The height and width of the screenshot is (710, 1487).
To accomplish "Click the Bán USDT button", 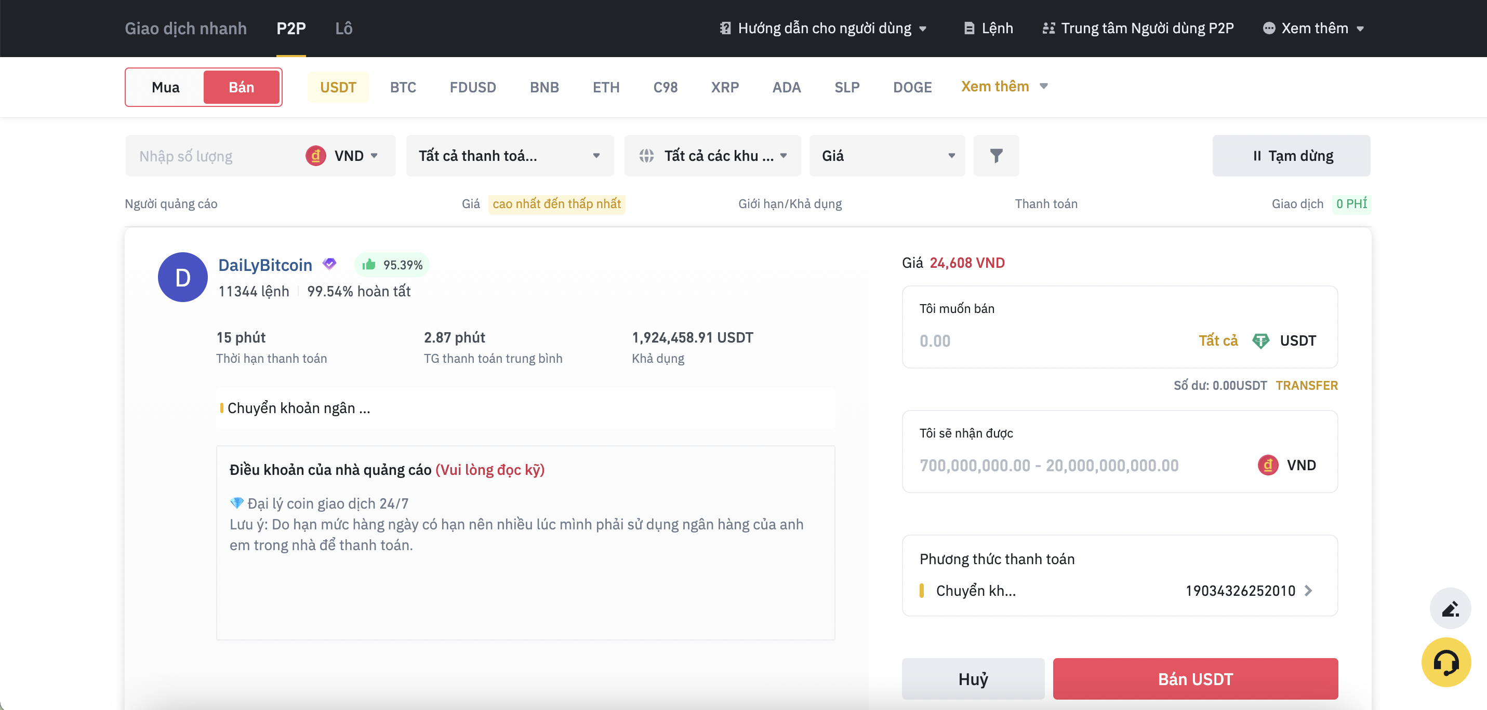I will pos(1195,679).
